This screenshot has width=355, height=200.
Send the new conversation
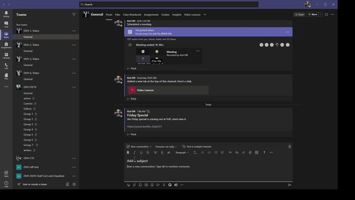click(x=290, y=185)
